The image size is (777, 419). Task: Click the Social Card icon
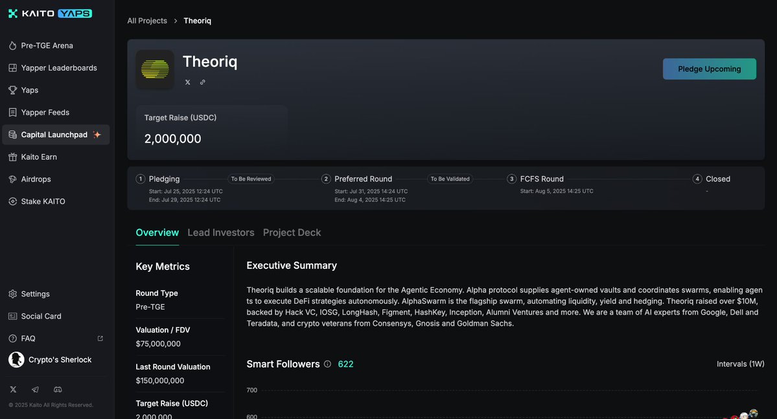pyautogui.click(x=12, y=316)
